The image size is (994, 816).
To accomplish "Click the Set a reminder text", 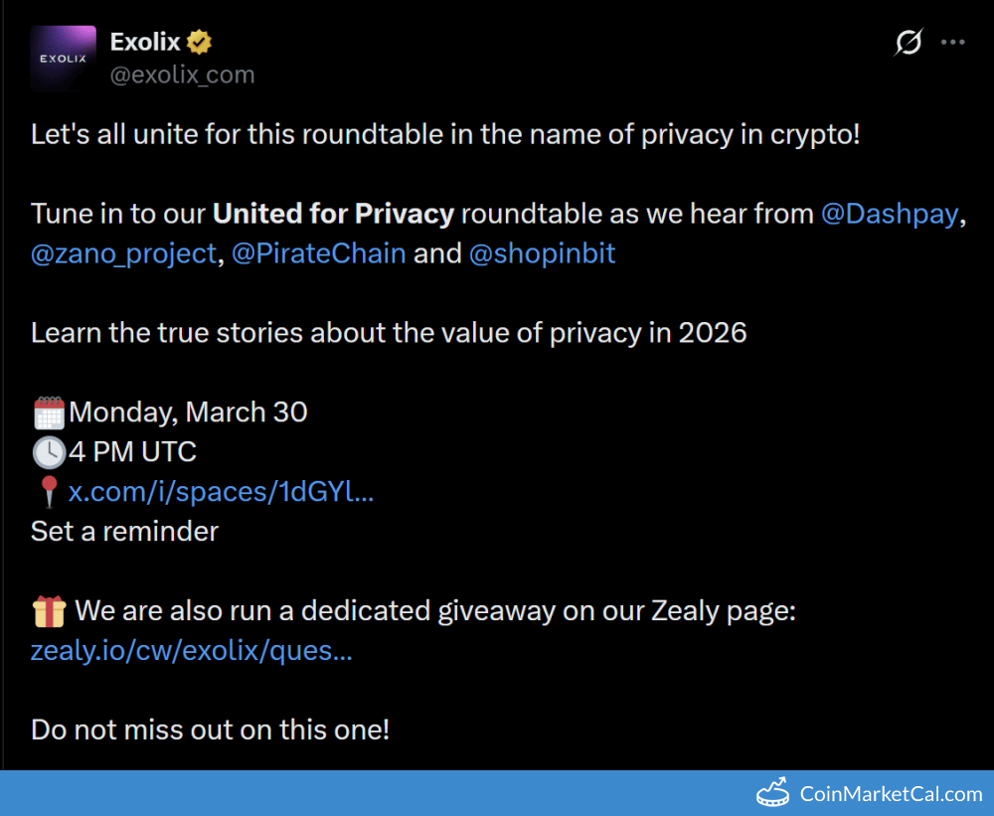I will pyautogui.click(x=124, y=531).
